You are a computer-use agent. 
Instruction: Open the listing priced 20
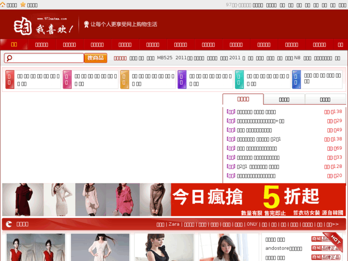pyautogui.click(x=256, y=176)
